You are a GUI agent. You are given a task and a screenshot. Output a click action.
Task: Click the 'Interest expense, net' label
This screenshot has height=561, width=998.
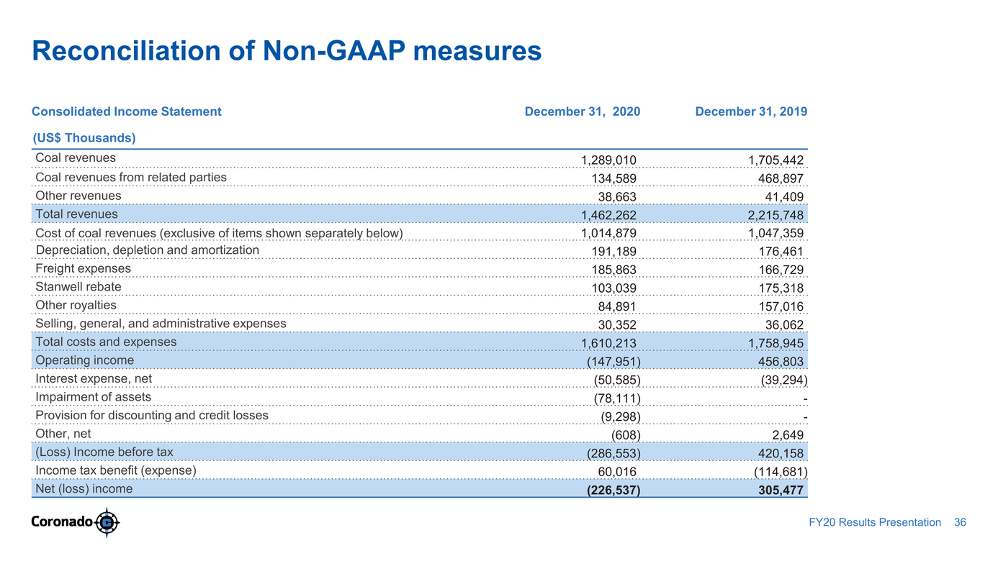(94, 378)
